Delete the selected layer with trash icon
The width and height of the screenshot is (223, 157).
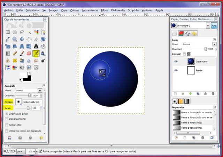point(213,94)
